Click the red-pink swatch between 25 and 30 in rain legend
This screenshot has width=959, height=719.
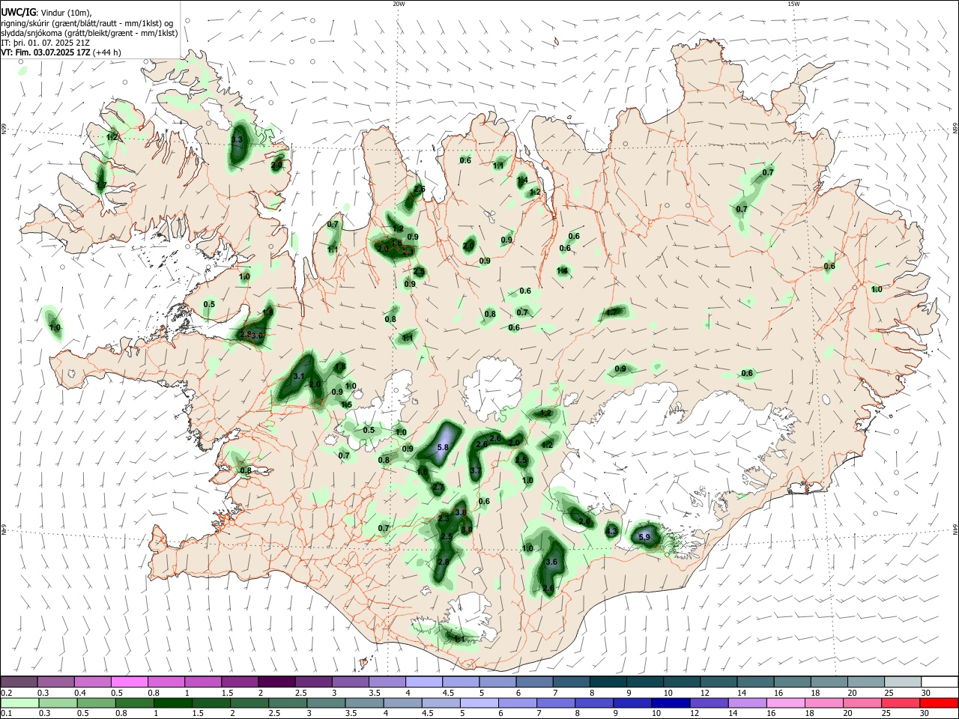(899, 703)
